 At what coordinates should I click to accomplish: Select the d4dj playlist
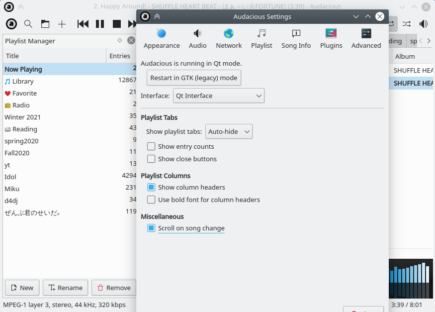coord(70,201)
